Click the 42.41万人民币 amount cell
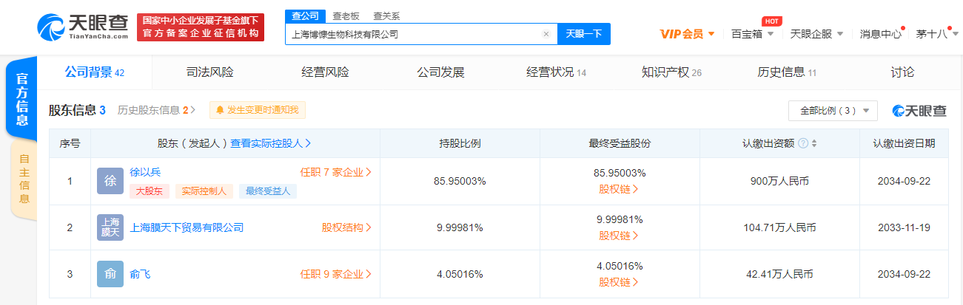This screenshot has height=305, width=963. click(779, 274)
